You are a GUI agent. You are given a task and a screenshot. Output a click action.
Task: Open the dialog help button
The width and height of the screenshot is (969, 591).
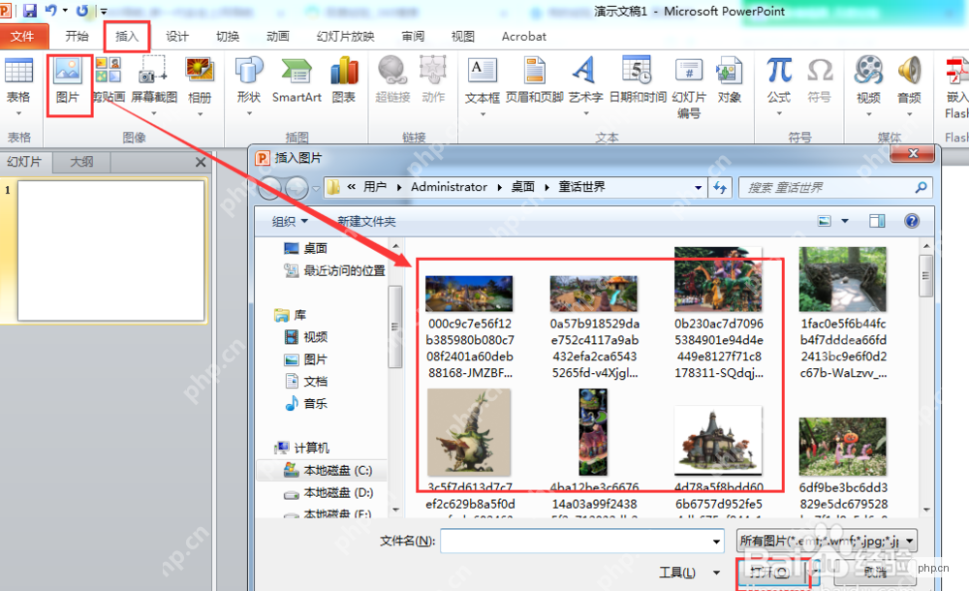(912, 221)
